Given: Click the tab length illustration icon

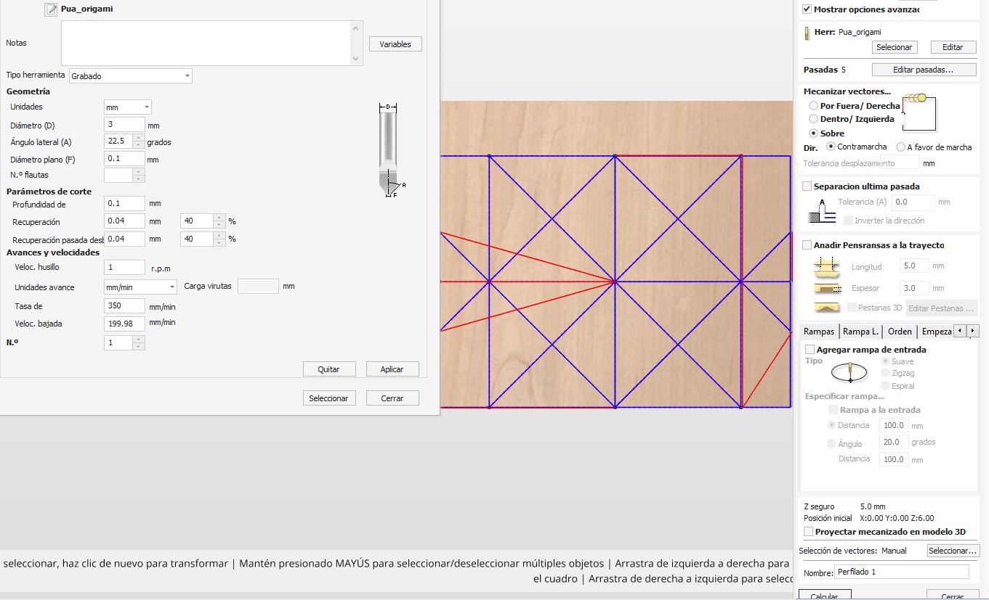Looking at the screenshot, I should point(826,267).
